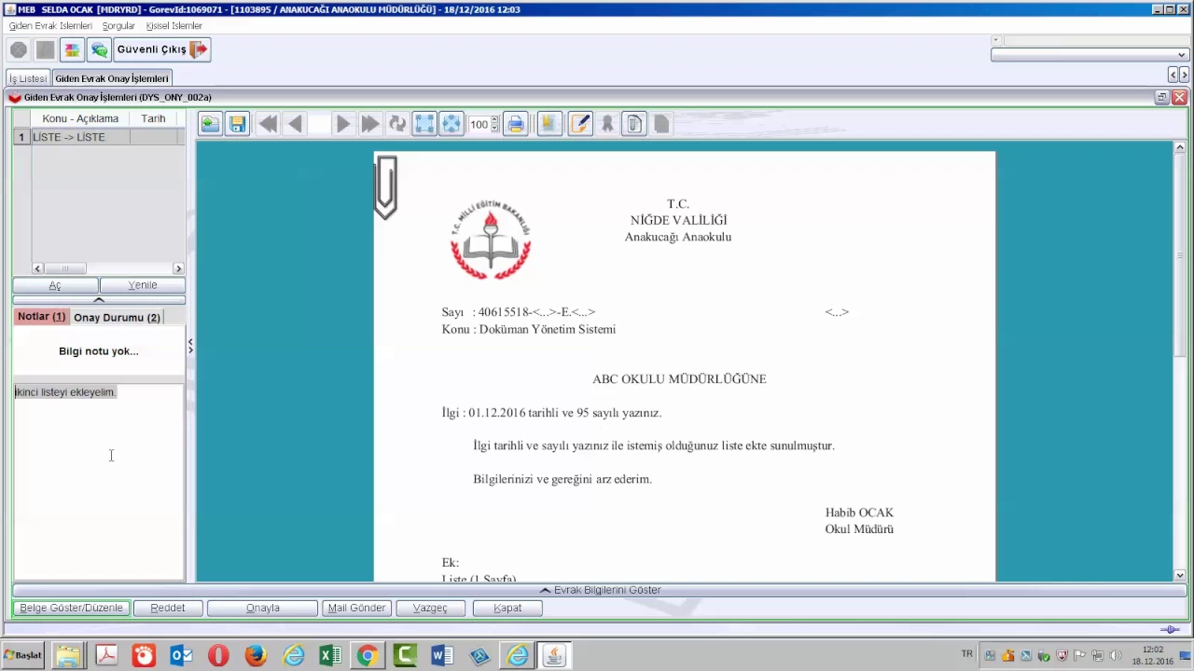Open Giden Evrak İşlemleri menu

(x=50, y=26)
